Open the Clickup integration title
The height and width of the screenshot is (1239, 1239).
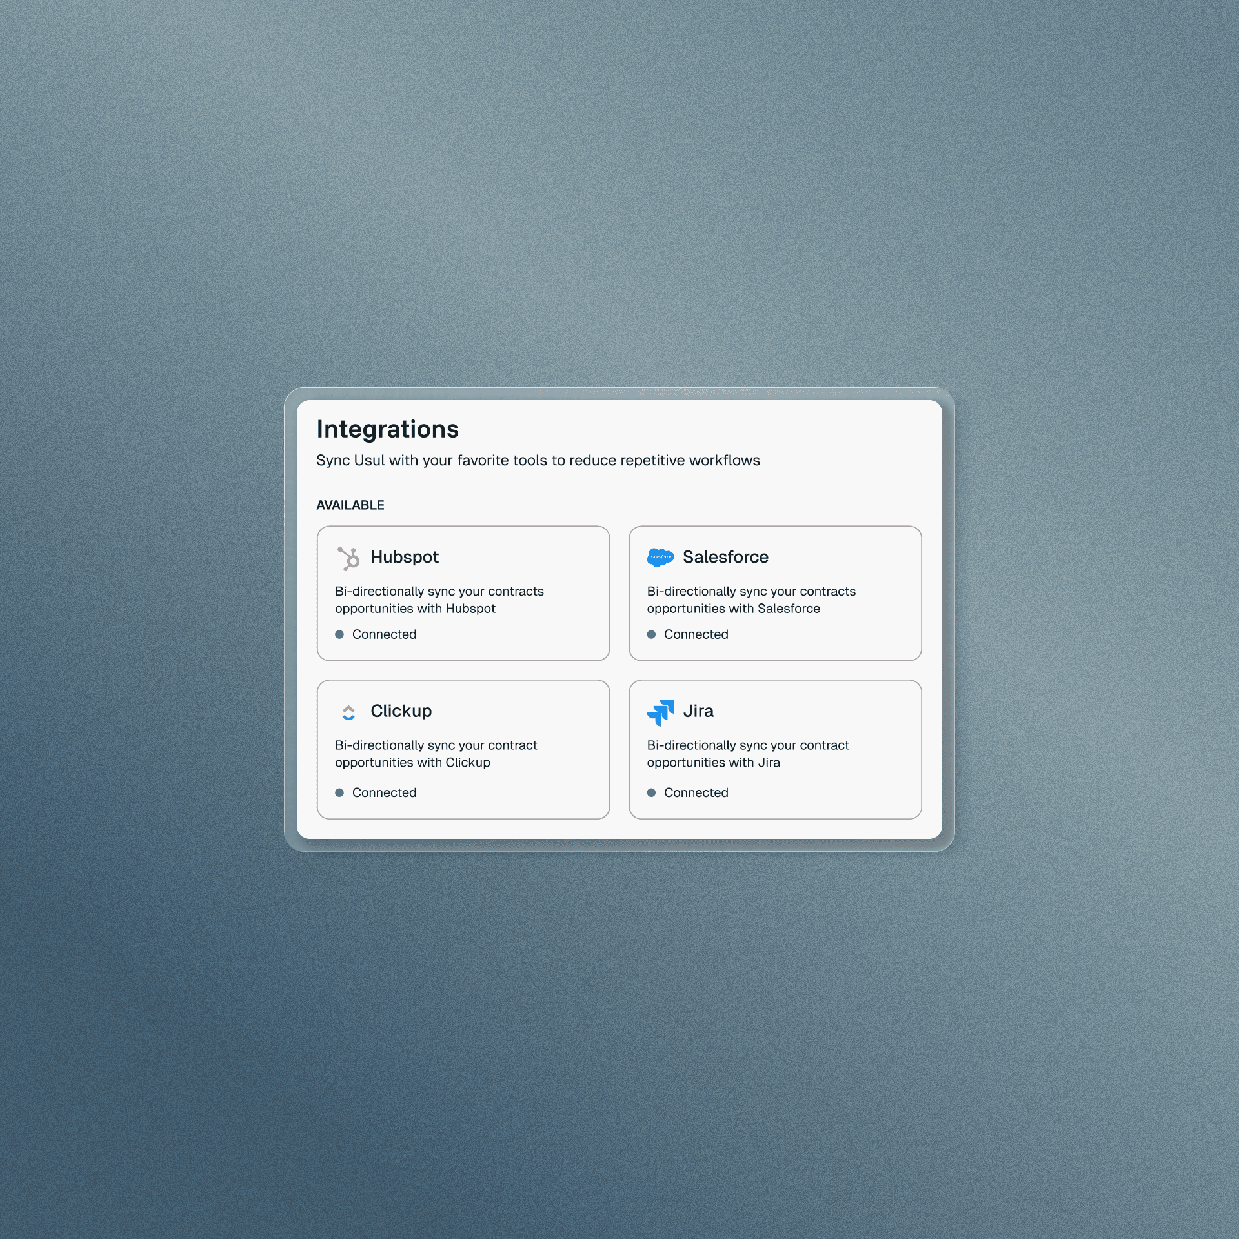[x=401, y=711]
